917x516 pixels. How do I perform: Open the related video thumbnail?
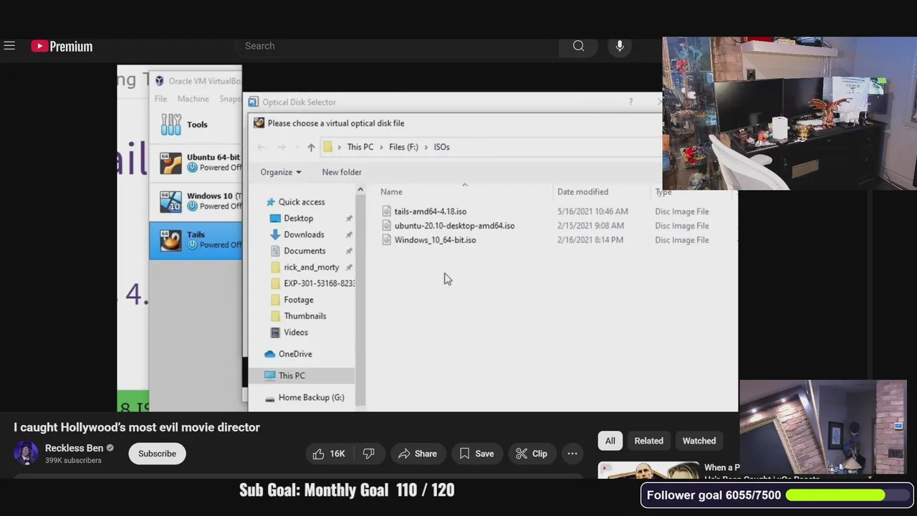pos(649,470)
